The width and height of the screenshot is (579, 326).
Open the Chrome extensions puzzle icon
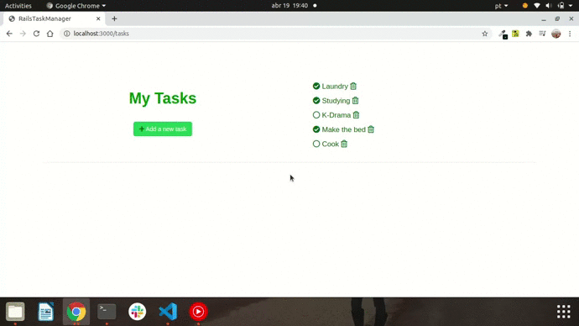coord(529,34)
